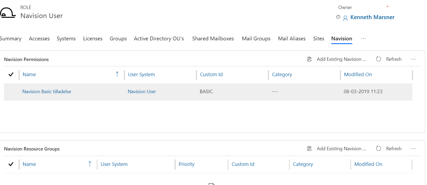Image resolution: width=427 pixels, height=185 pixels.
Task: Click Refresh icon in Navision Resource Groups section
Action: pos(378,149)
